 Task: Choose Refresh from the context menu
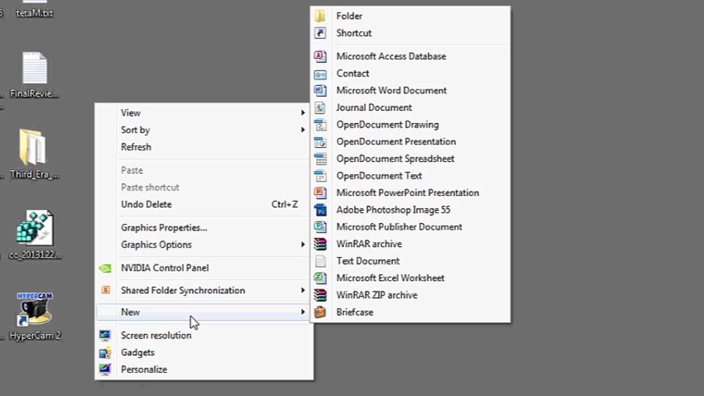[136, 147]
